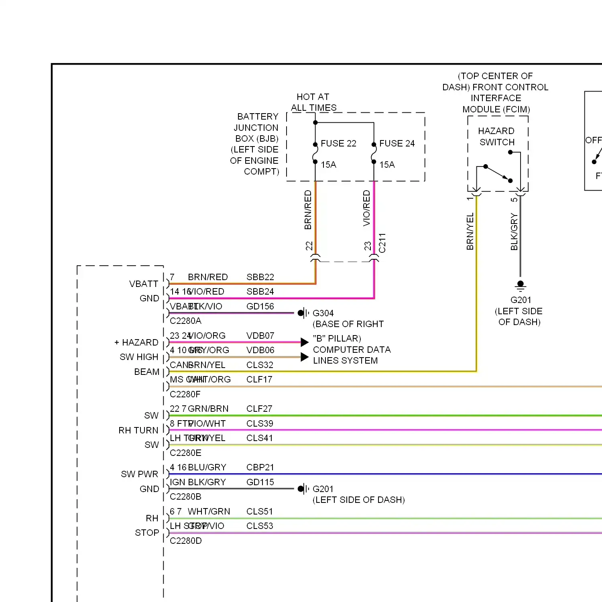Viewport: 602px width, 602px height.
Task: Select the "SW PWR" module pin label
Action: (x=140, y=474)
